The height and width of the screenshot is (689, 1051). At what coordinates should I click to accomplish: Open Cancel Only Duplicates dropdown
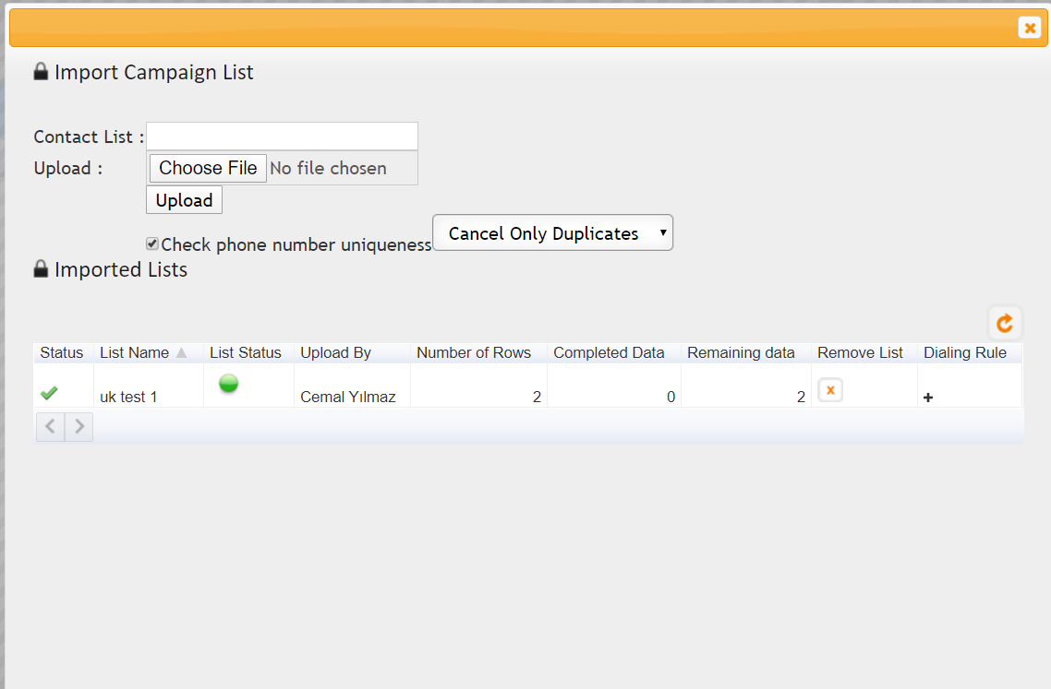click(x=553, y=233)
